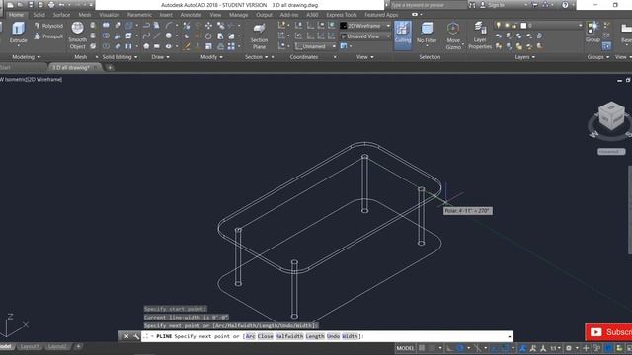
Task: Open the Featured Apps tab
Action: tap(381, 15)
